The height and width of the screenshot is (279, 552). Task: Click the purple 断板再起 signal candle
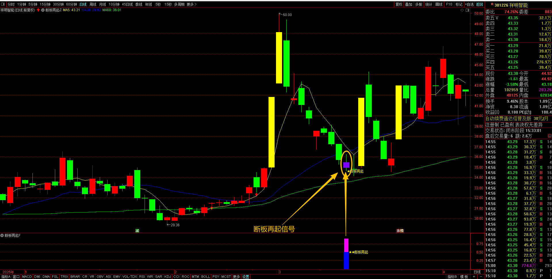(x=346, y=165)
